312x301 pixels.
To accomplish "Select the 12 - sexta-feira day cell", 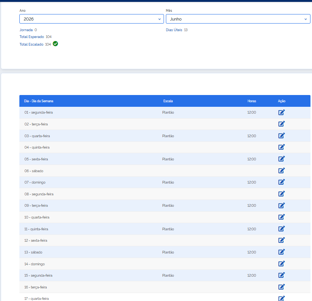I will tap(36, 241).
